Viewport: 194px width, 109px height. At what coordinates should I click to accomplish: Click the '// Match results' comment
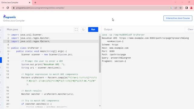31,91
